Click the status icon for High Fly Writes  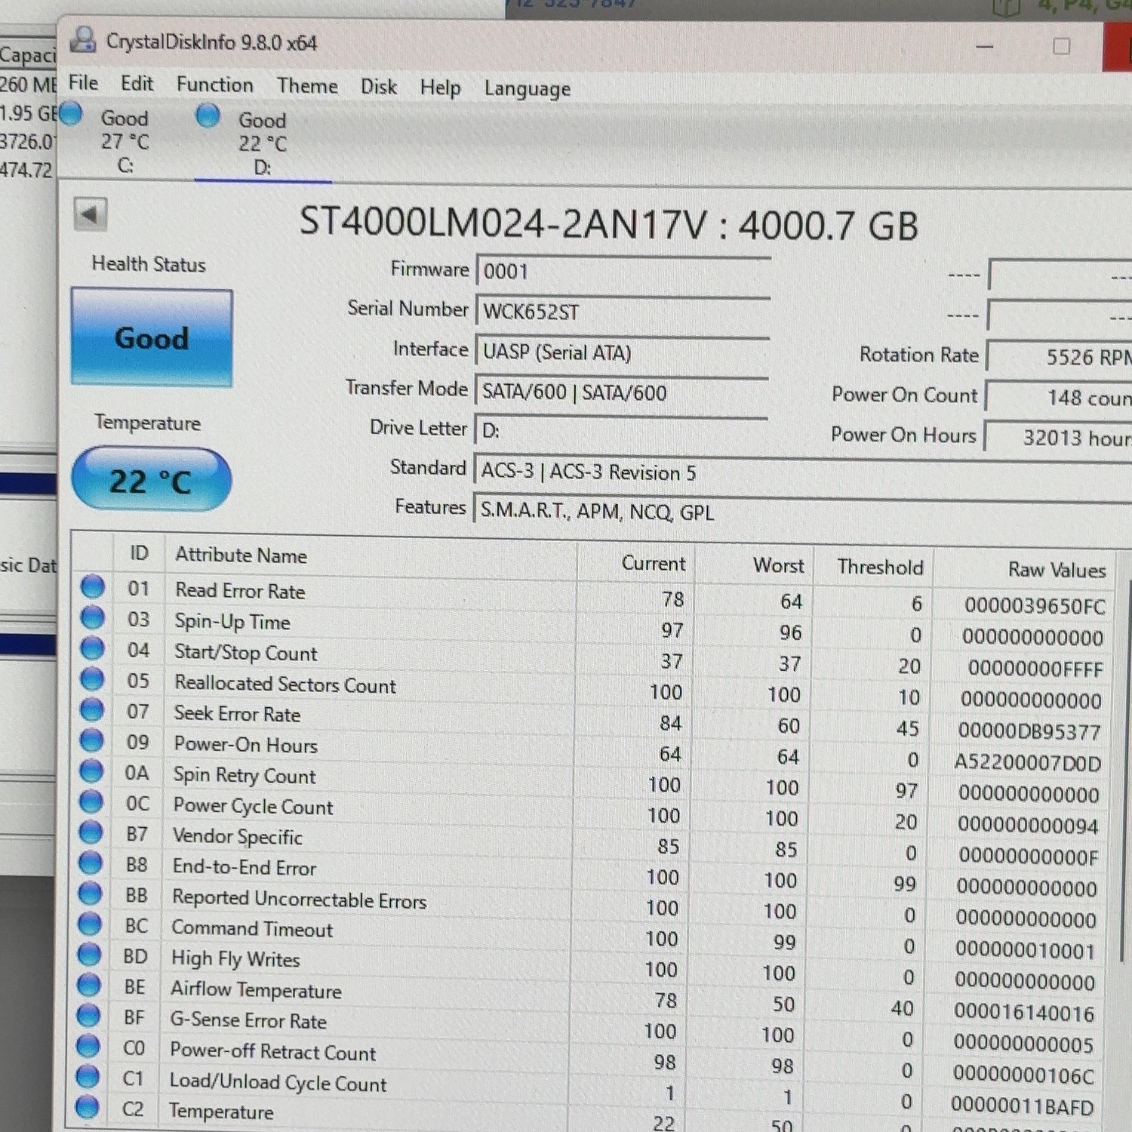click(x=89, y=954)
